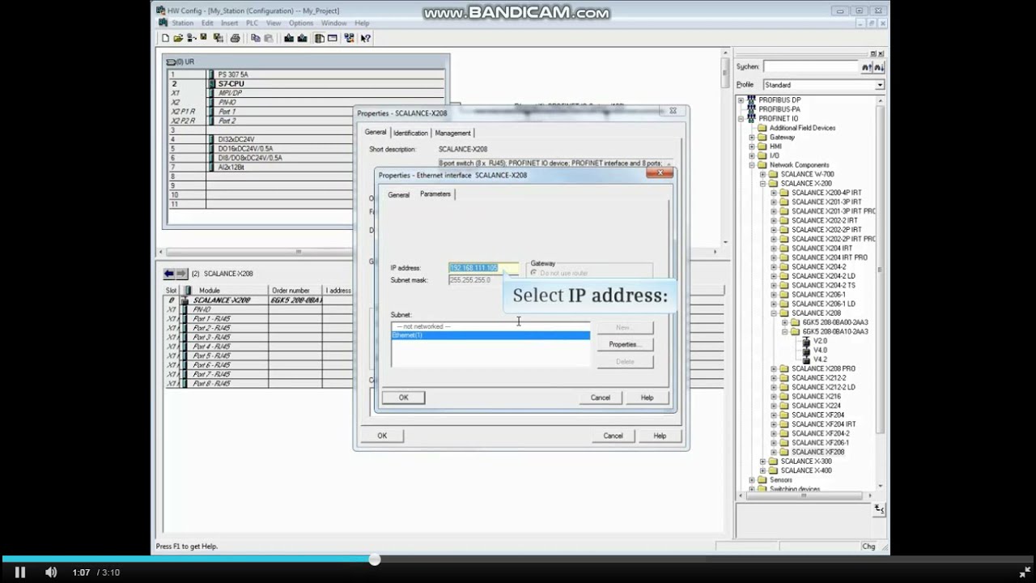
Task: Click the Address Overview window toolbar icon
Action: (x=332, y=37)
